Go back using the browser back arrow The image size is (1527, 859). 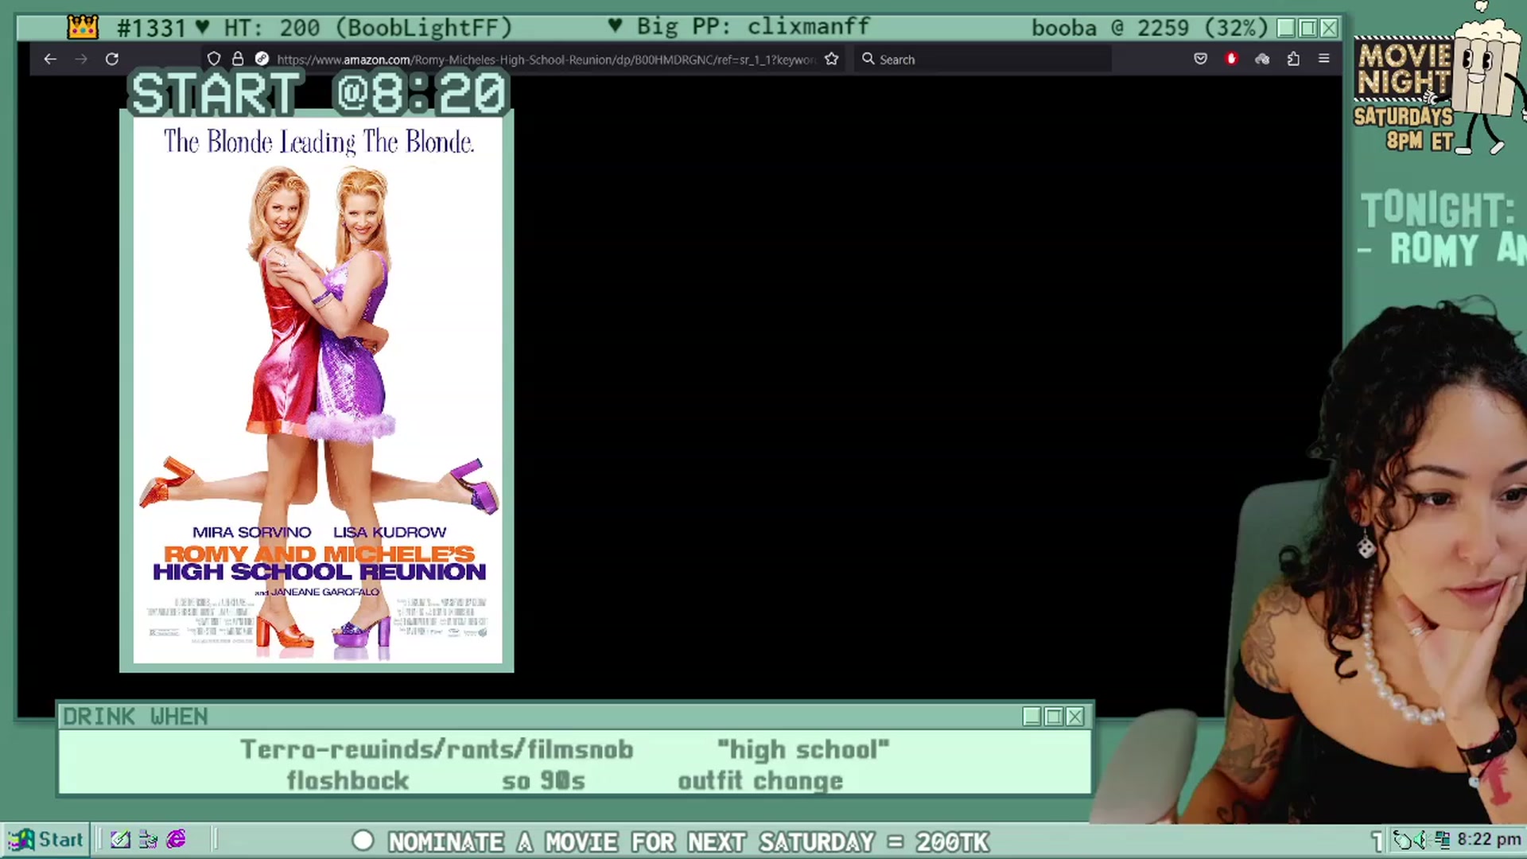(x=50, y=59)
